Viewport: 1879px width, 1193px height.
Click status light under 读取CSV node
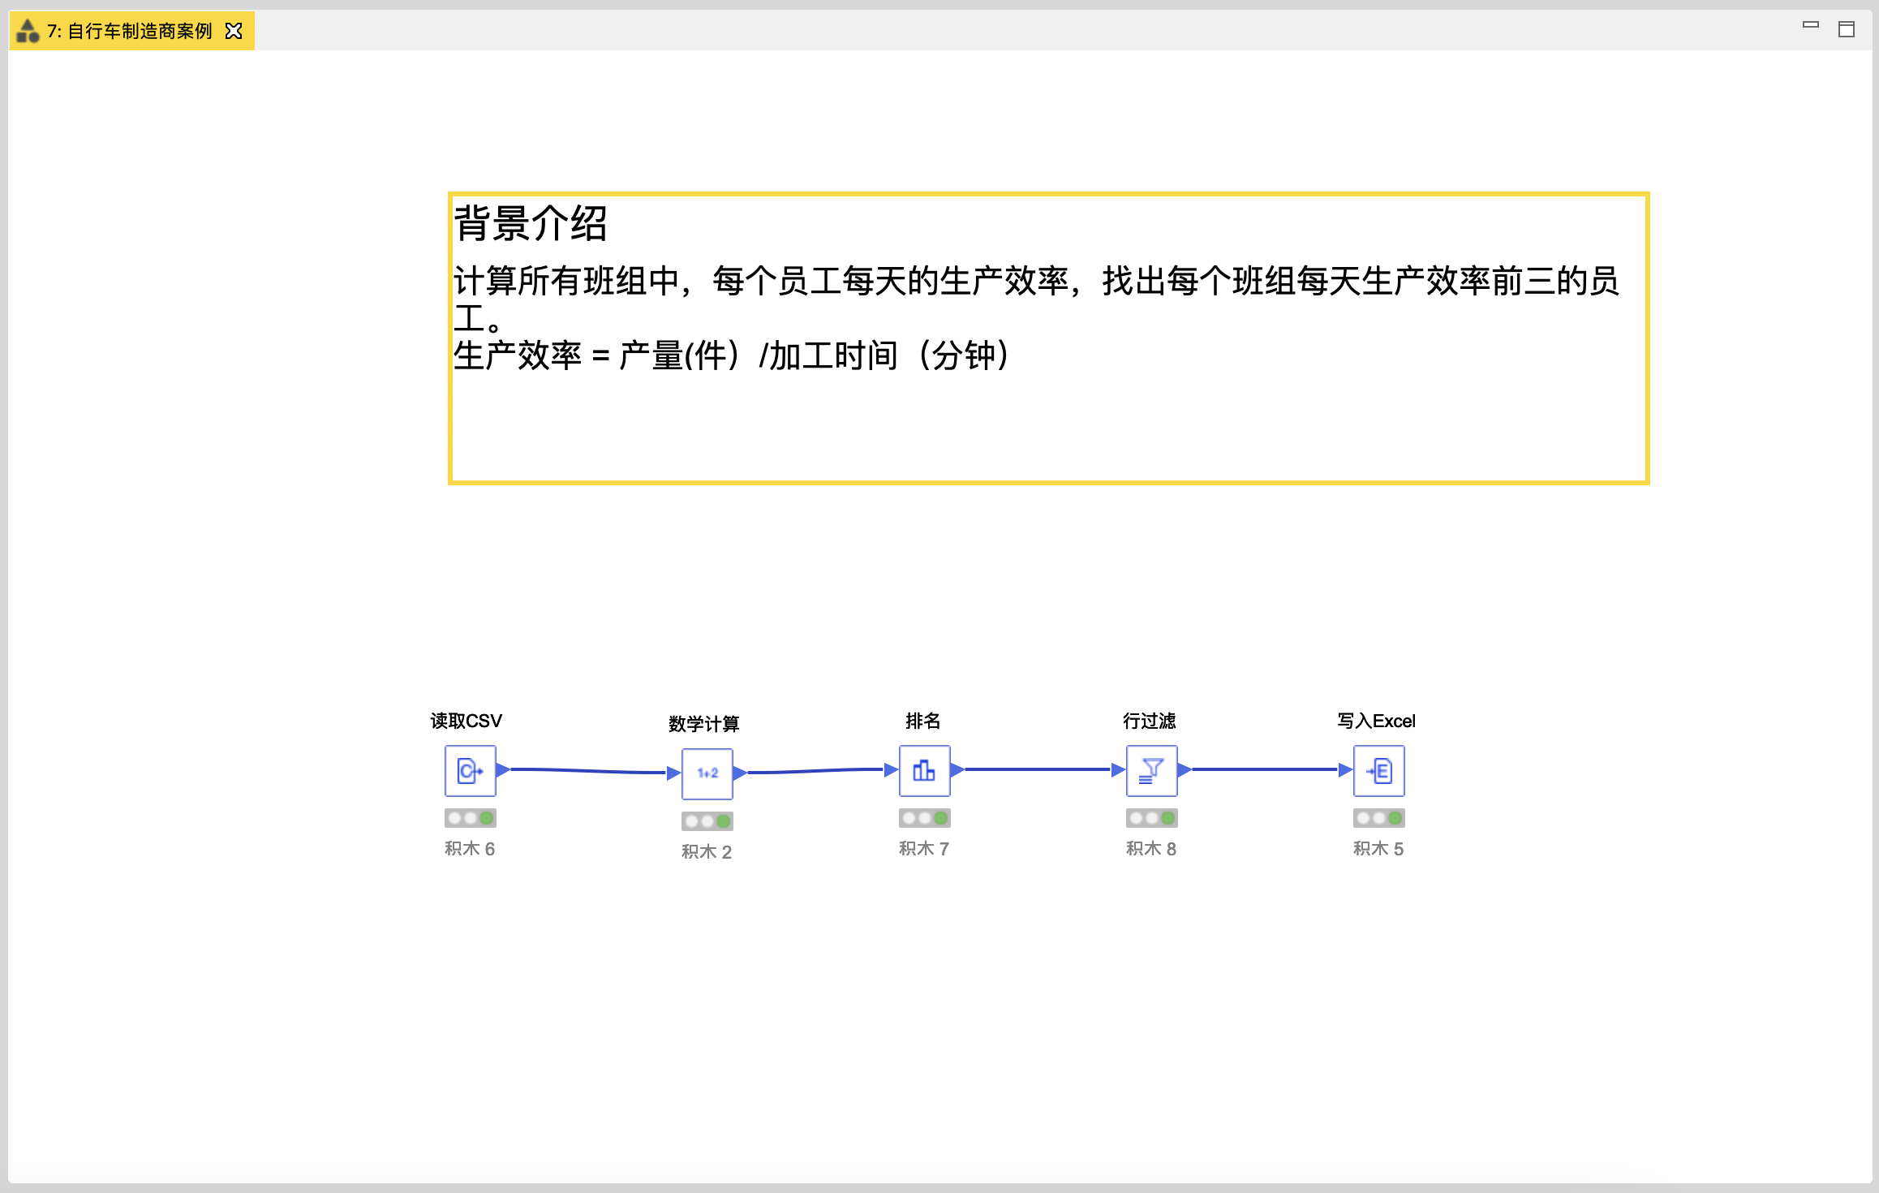point(470,818)
